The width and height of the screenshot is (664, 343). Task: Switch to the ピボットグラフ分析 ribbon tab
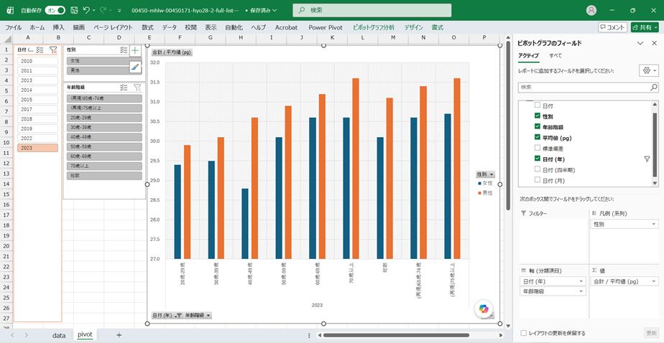[x=374, y=27]
